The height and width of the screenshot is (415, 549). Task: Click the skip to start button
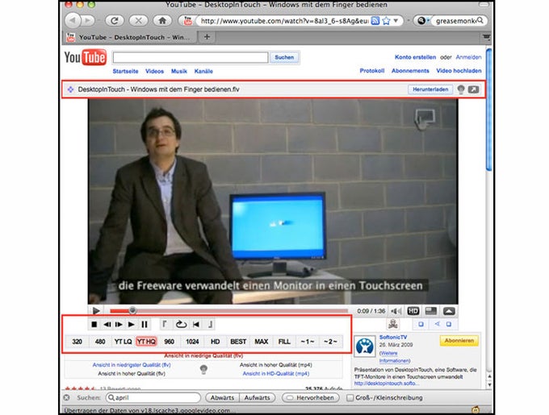196,325
